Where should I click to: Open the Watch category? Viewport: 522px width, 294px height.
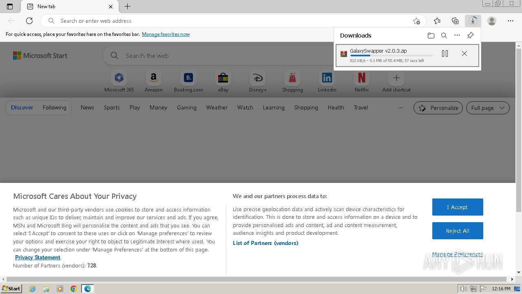[245, 107]
